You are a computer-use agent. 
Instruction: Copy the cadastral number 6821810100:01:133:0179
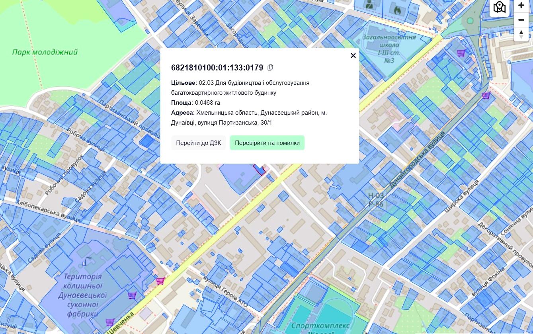click(x=270, y=68)
